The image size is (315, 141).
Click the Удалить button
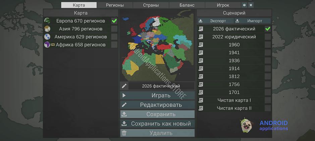[157, 133]
